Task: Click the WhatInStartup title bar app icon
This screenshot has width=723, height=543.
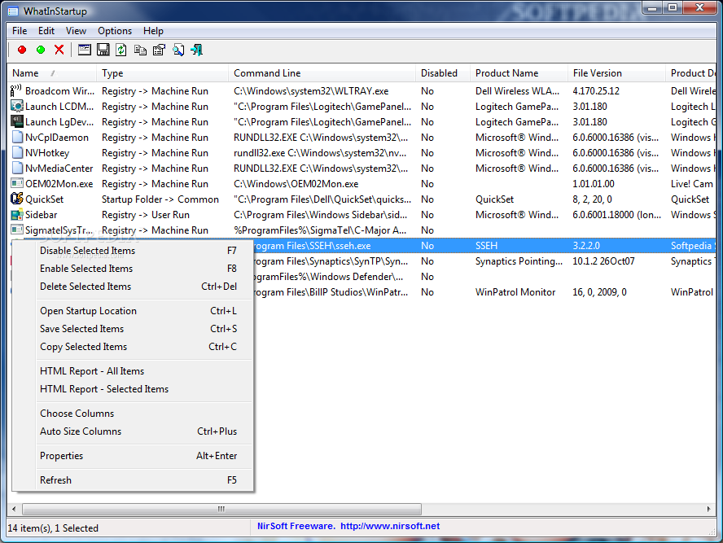Action: 13,11
